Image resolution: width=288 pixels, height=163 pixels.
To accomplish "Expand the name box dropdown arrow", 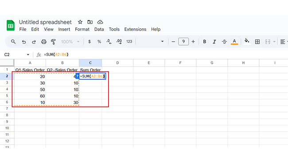I will click(28, 54).
